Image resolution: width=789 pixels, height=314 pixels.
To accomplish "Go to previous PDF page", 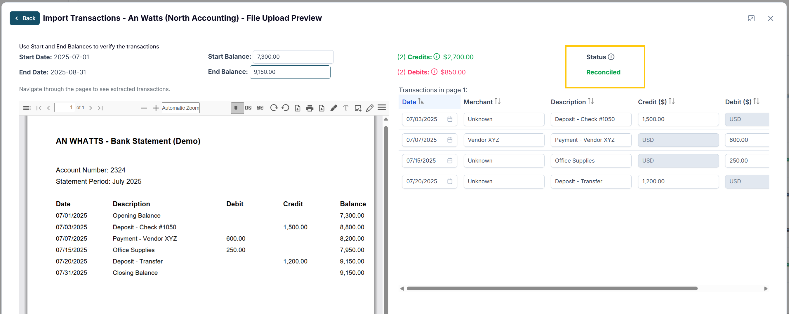I will (x=48, y=108).
